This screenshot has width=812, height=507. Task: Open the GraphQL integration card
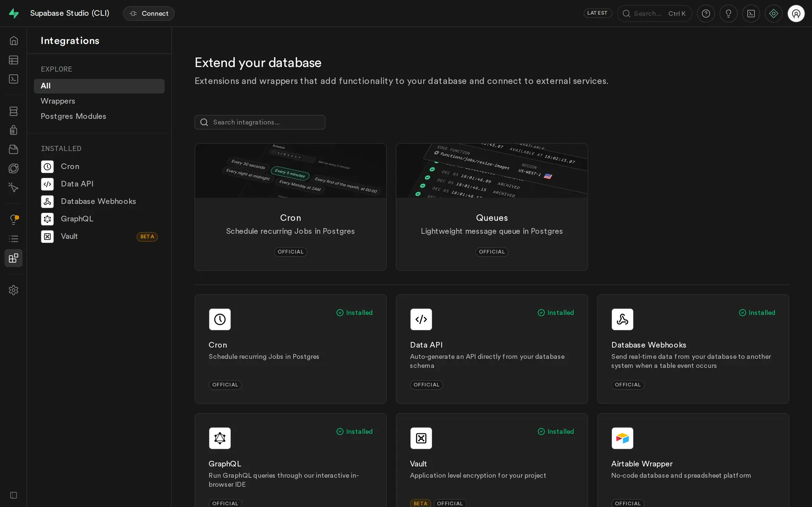[x=291, y=460]
